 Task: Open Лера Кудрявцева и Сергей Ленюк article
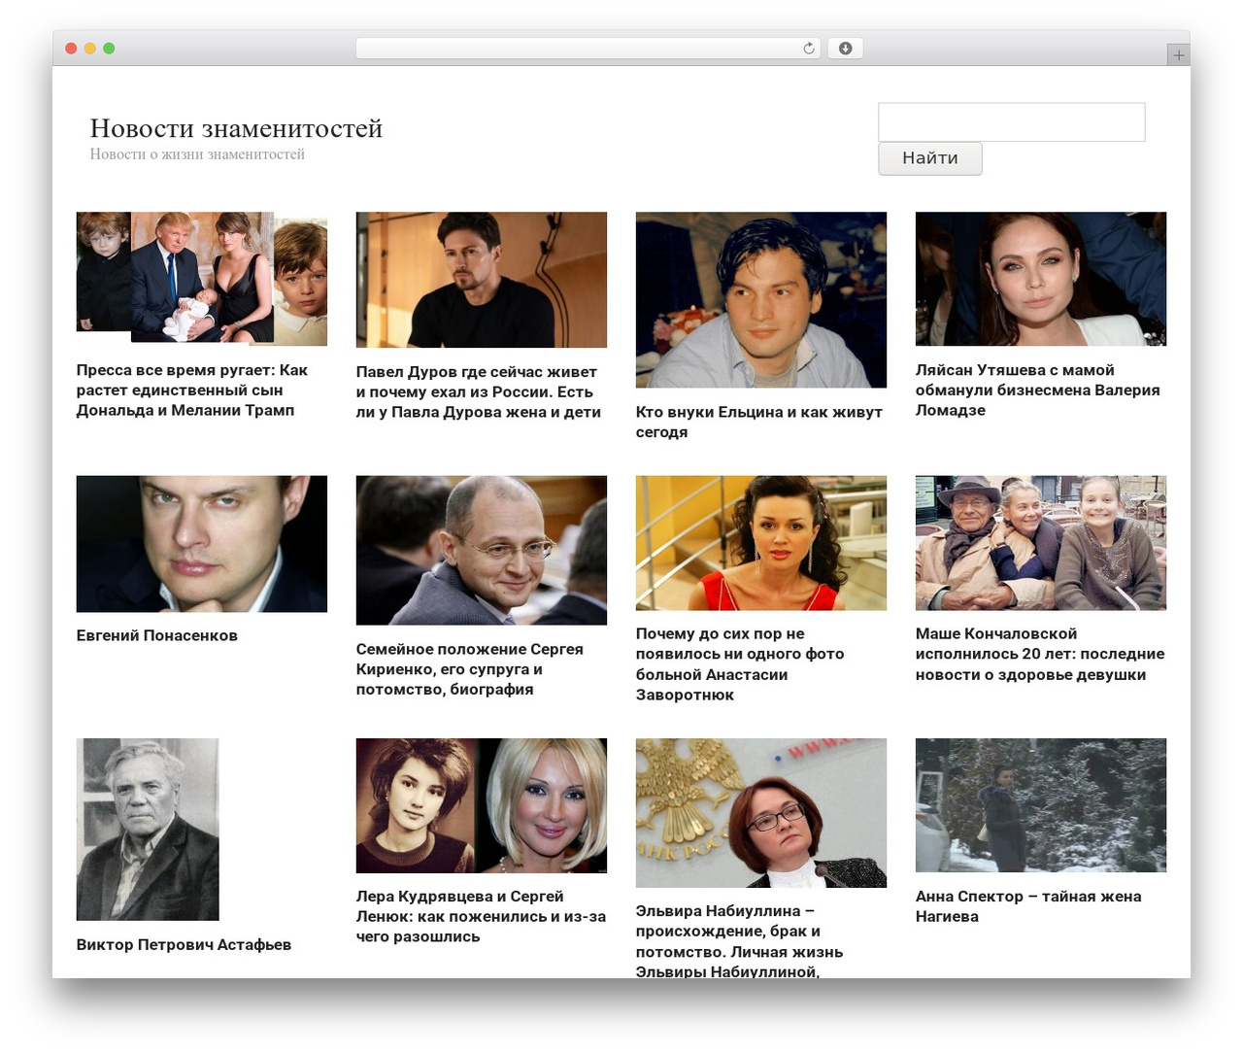click(481, 917)
